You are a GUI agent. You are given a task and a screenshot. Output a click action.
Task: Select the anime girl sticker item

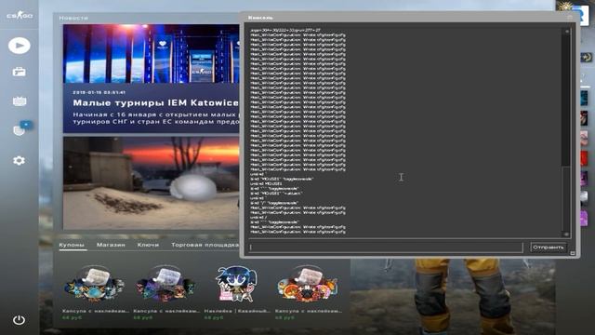(x=237, y=283)
